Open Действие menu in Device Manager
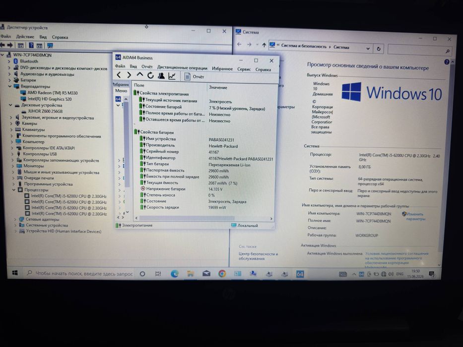 click(x=25, y=37)
